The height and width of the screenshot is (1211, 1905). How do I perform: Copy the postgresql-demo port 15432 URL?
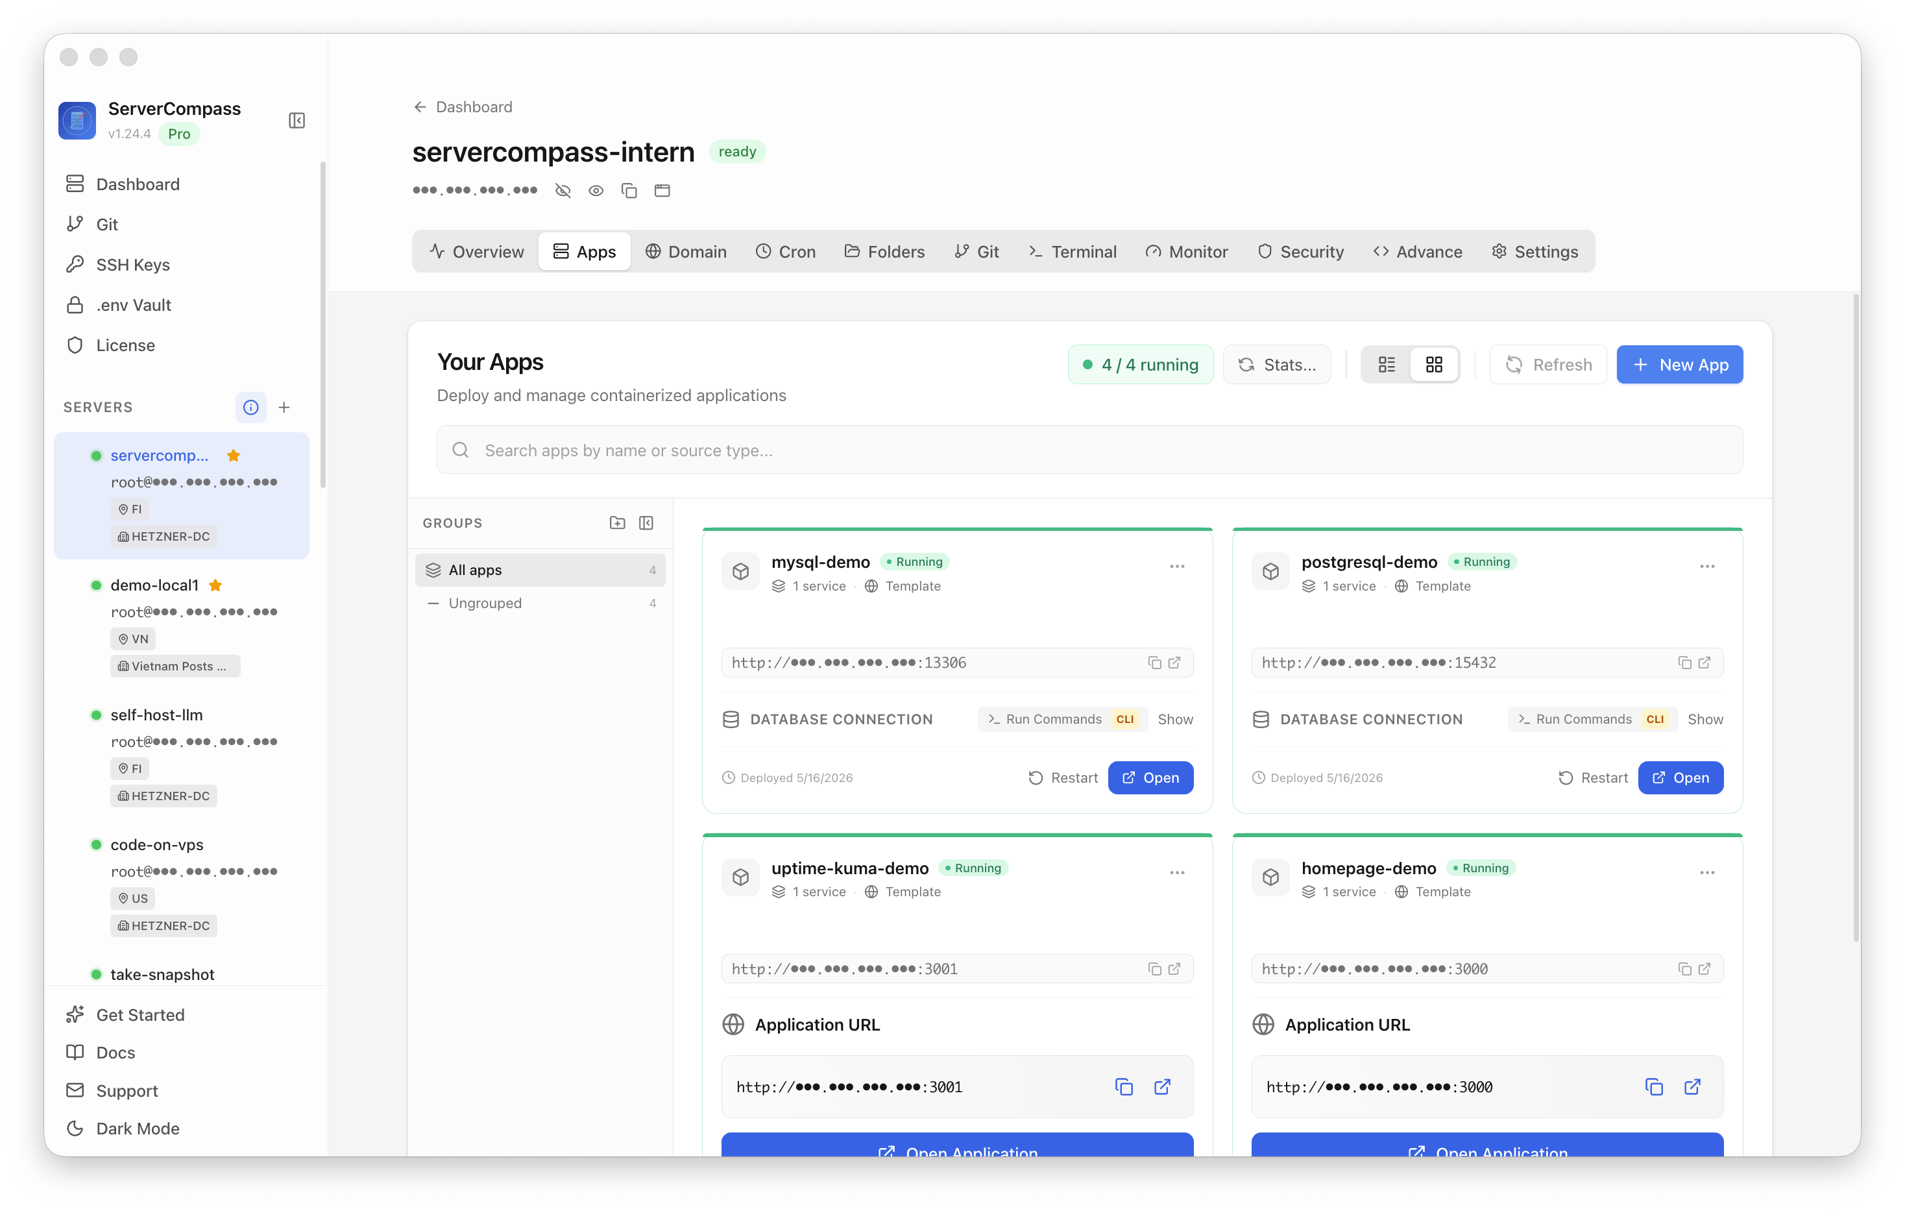click(1684, 663)
